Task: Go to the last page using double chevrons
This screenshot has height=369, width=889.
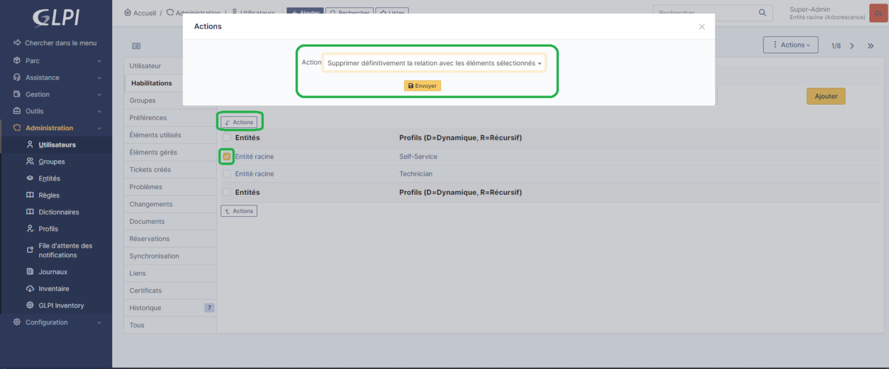Action: [x=870, y=45]
